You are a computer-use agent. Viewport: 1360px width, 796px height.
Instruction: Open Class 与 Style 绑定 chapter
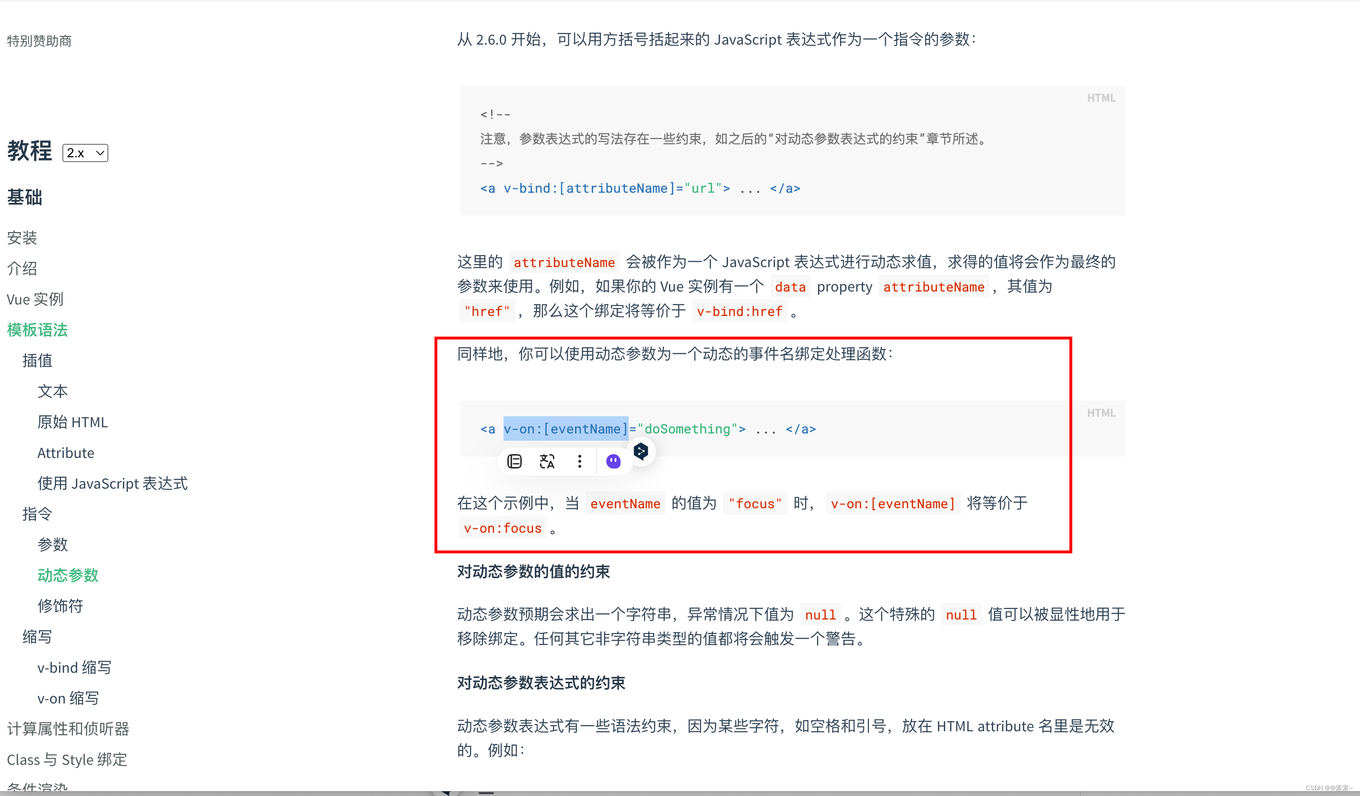(x=67, y=760)
